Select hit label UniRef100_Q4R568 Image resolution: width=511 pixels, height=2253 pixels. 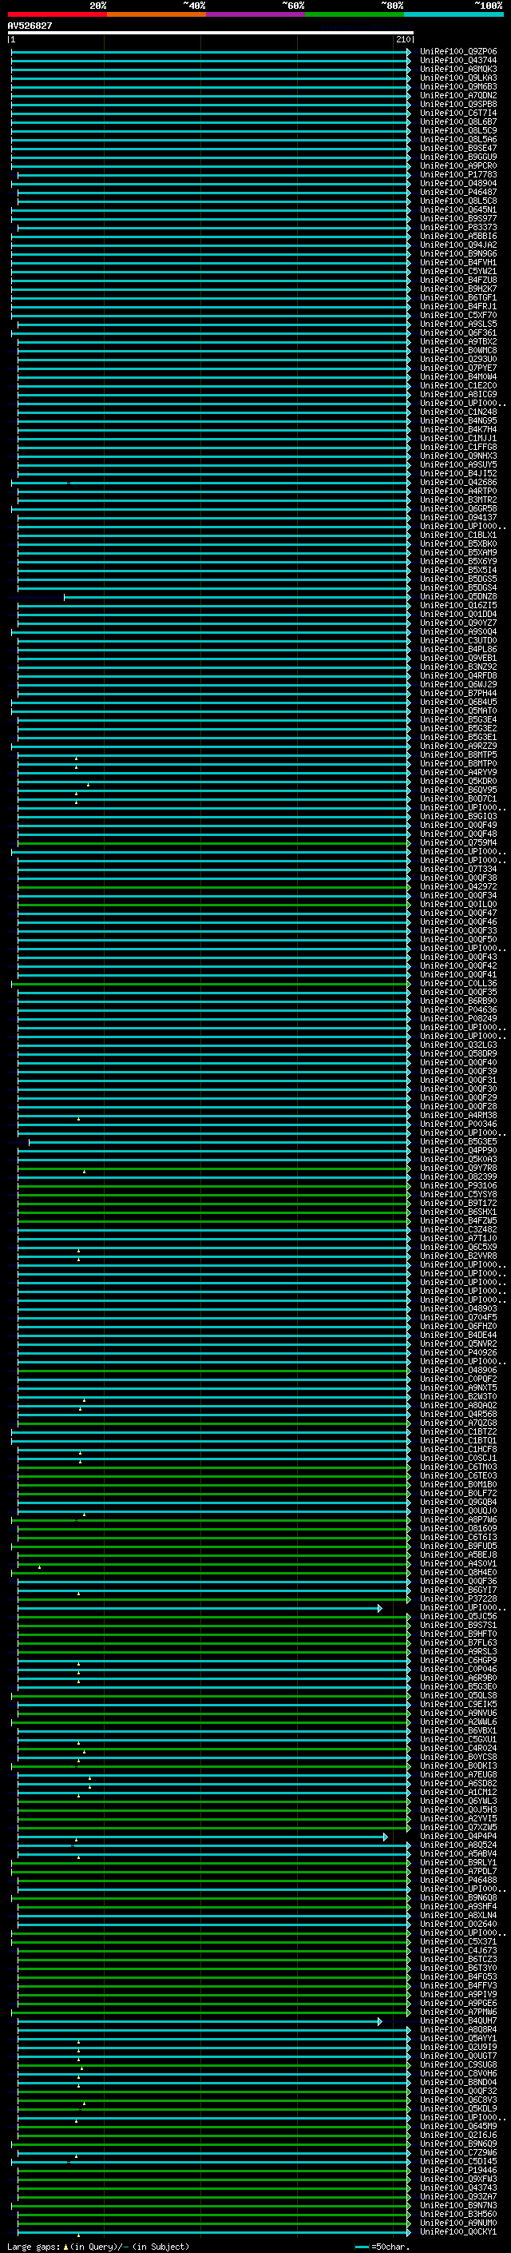[x=458, y=1415]
